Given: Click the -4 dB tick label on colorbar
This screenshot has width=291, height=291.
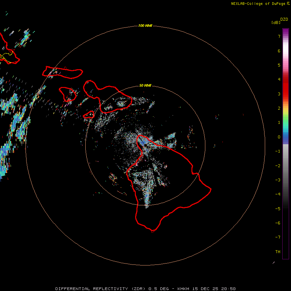Looking at the screenshot, I should [x=278, y=194].
